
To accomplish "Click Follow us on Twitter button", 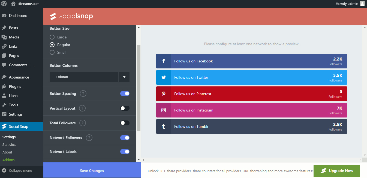I will [252, 77].
